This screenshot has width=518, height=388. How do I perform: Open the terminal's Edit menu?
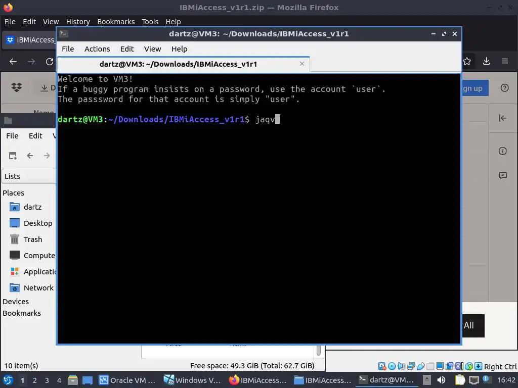(x=127, y=49)
